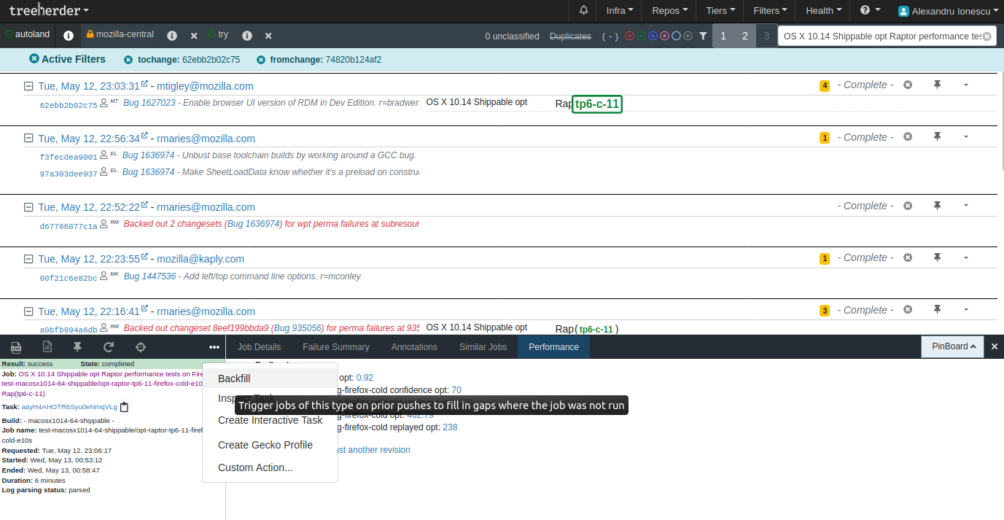Toggle the dark blue retry results filter
The image size is (1004, 520).
(x=653, y=36)
